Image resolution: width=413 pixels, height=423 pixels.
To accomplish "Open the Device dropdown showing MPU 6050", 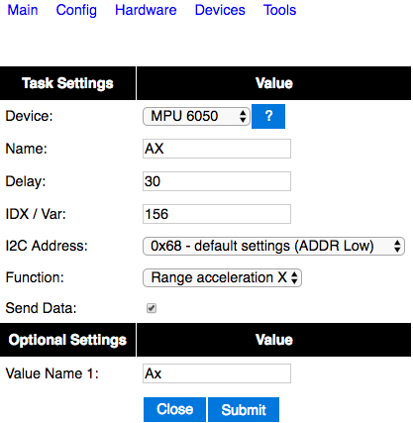I will coord(196,116).
